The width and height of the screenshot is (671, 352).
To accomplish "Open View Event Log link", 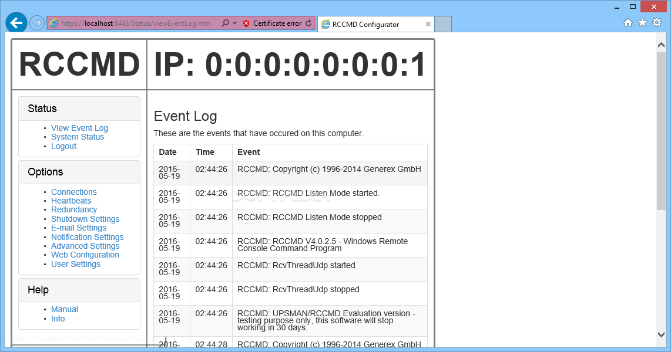I will tap(79, 128).
